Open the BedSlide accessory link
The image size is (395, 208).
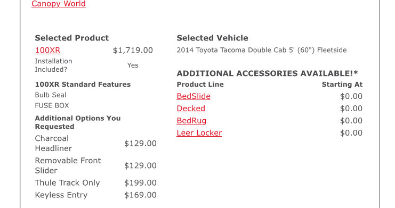coord(194,96)
